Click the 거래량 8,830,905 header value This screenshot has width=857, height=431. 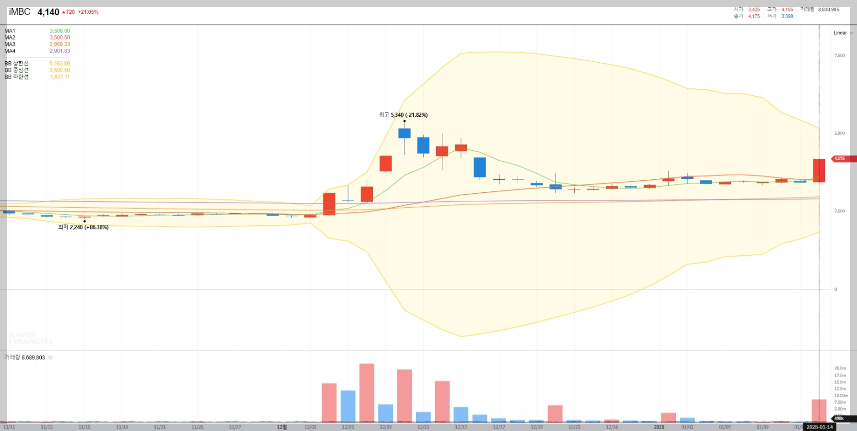click(x=829, y=10)
